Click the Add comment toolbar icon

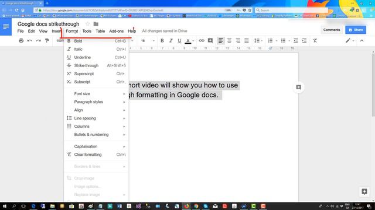(210, 41)
